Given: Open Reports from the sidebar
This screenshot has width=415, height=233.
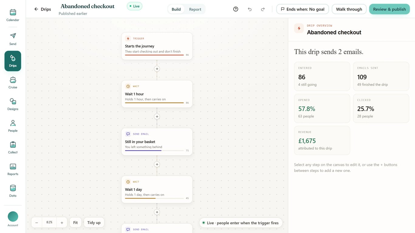Looking at the screenshot, I should [x=13, y=169].
